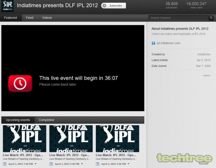The width and height of the screenshot is (216, 168).
Task: Open the Videos tab
Action: 47,18
